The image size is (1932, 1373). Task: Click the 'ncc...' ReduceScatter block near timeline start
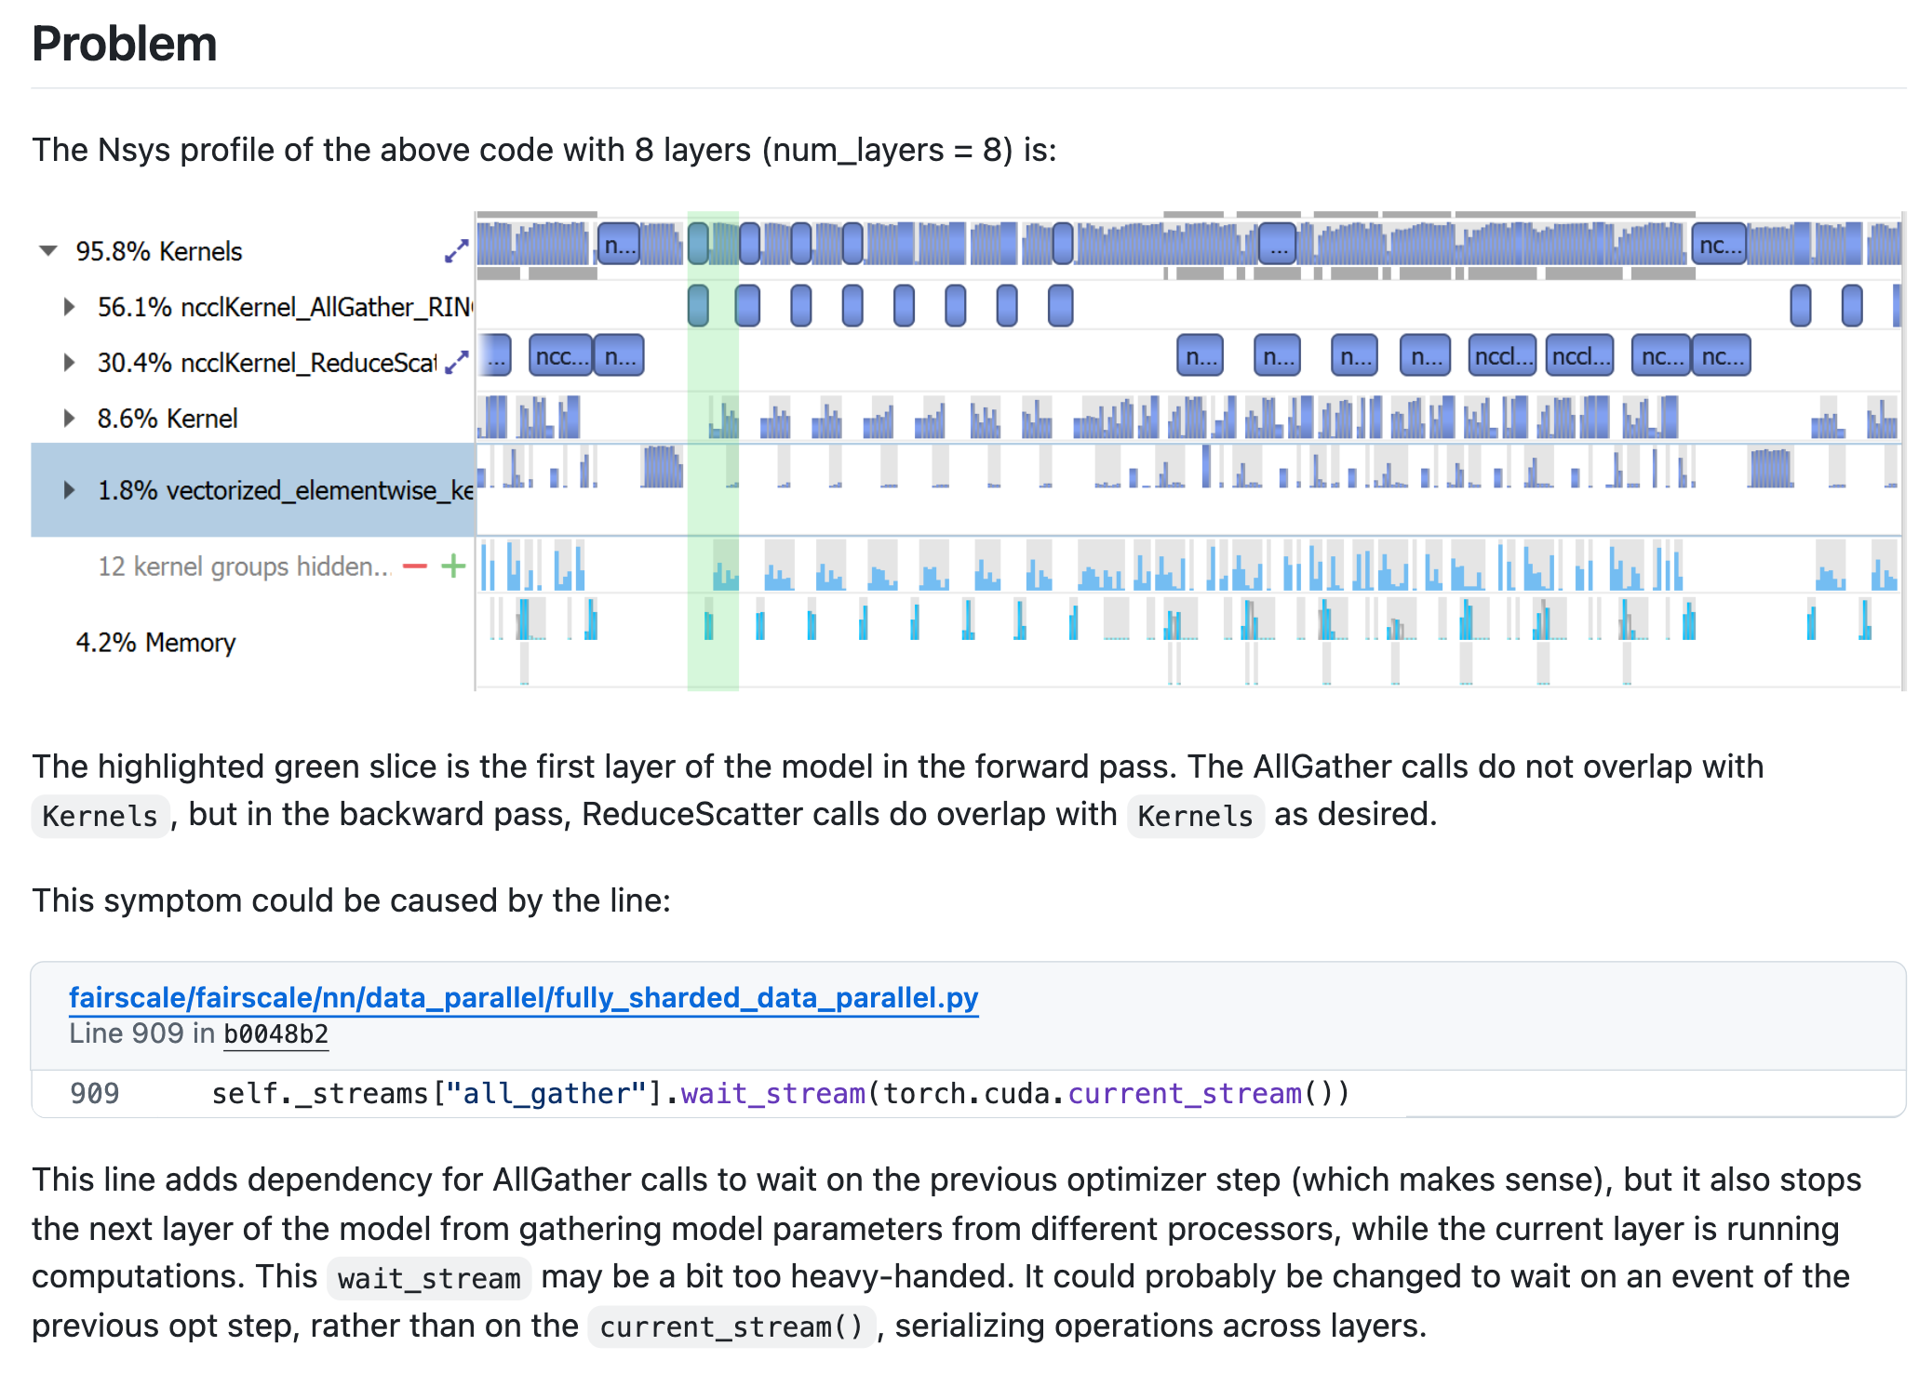click(560, 356)
